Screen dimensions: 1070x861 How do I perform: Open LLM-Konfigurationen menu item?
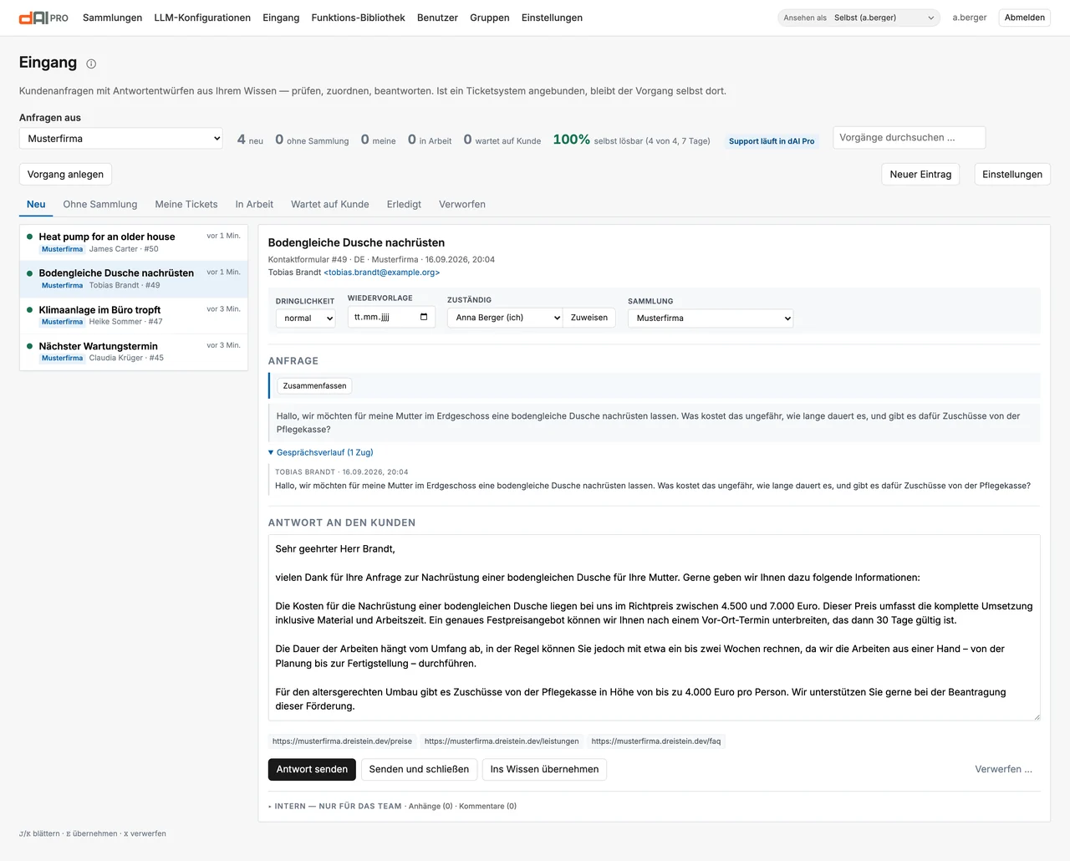pos(202,18)
